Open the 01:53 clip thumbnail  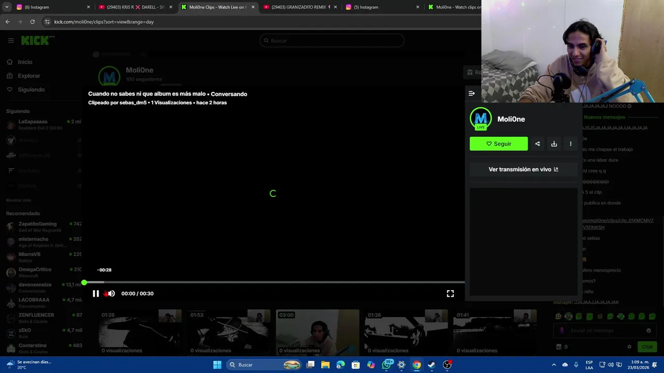tap(229, 332)
